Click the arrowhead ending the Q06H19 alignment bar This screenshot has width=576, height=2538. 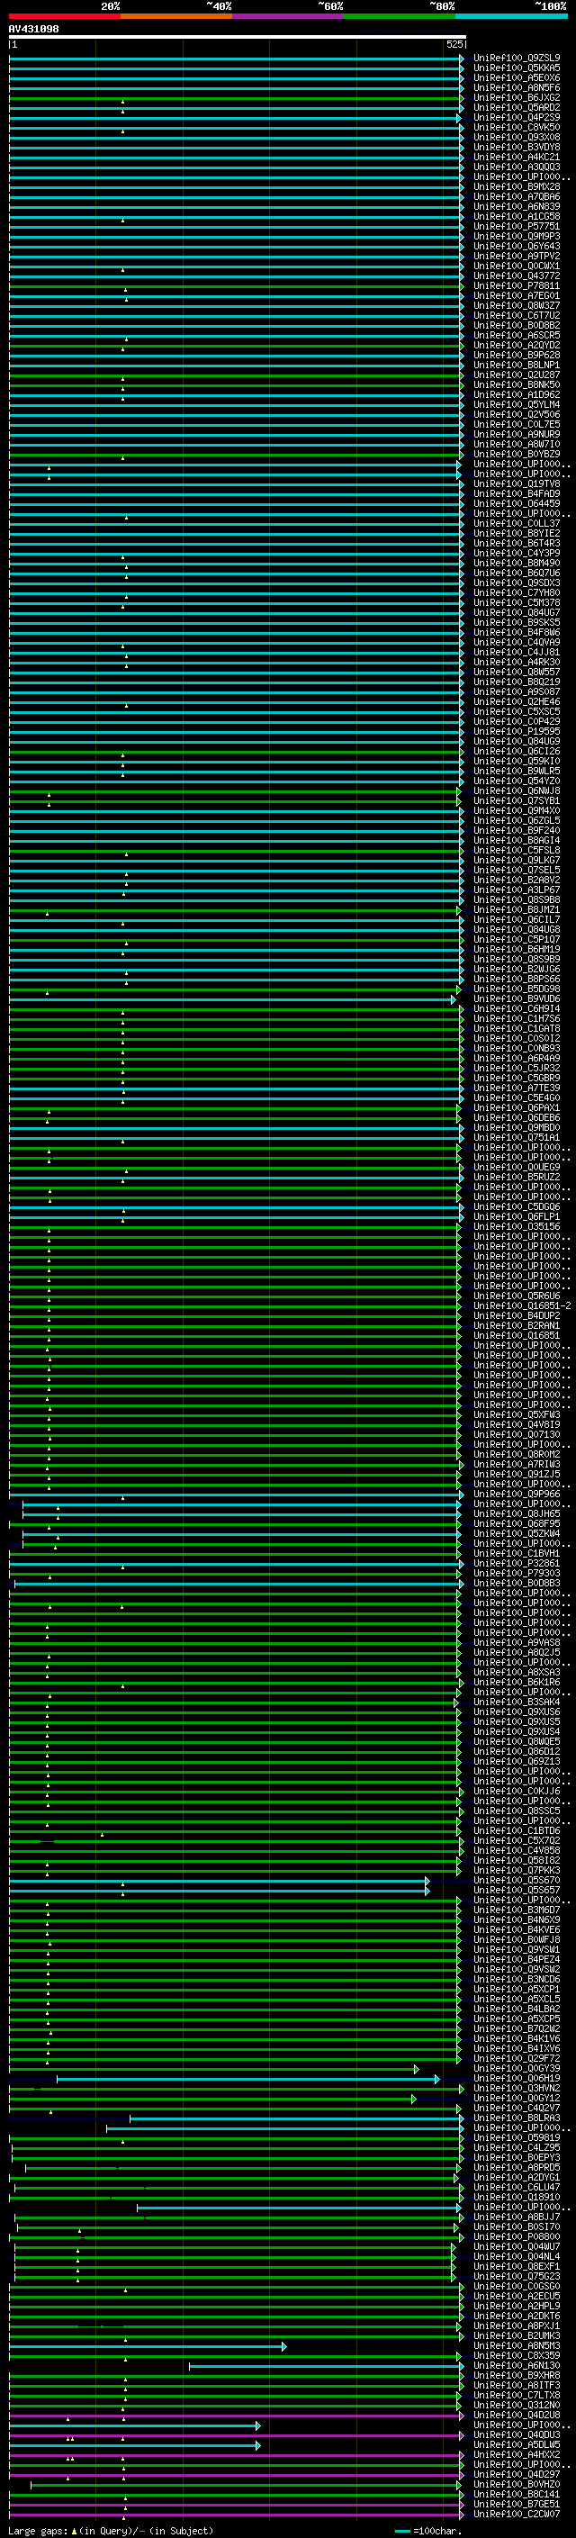tap(437, 2079)
